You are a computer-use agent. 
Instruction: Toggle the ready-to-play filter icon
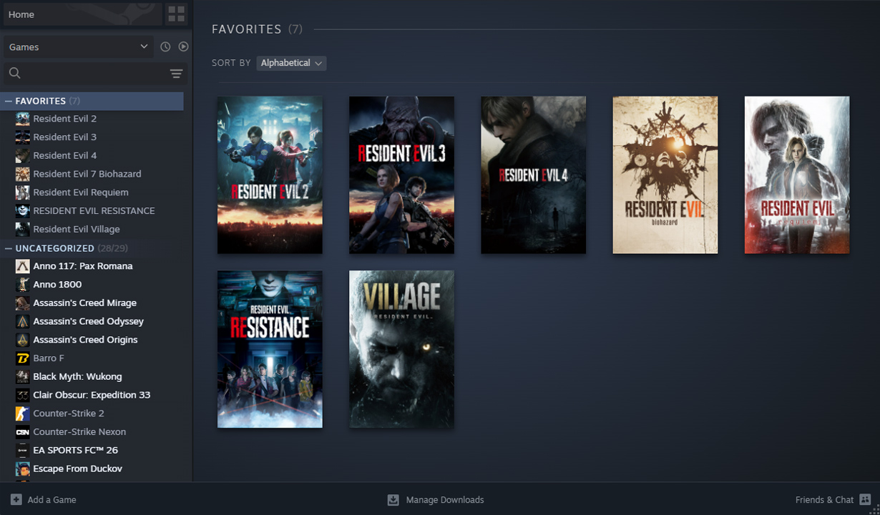pyautogui.click(x=183, y=46)
